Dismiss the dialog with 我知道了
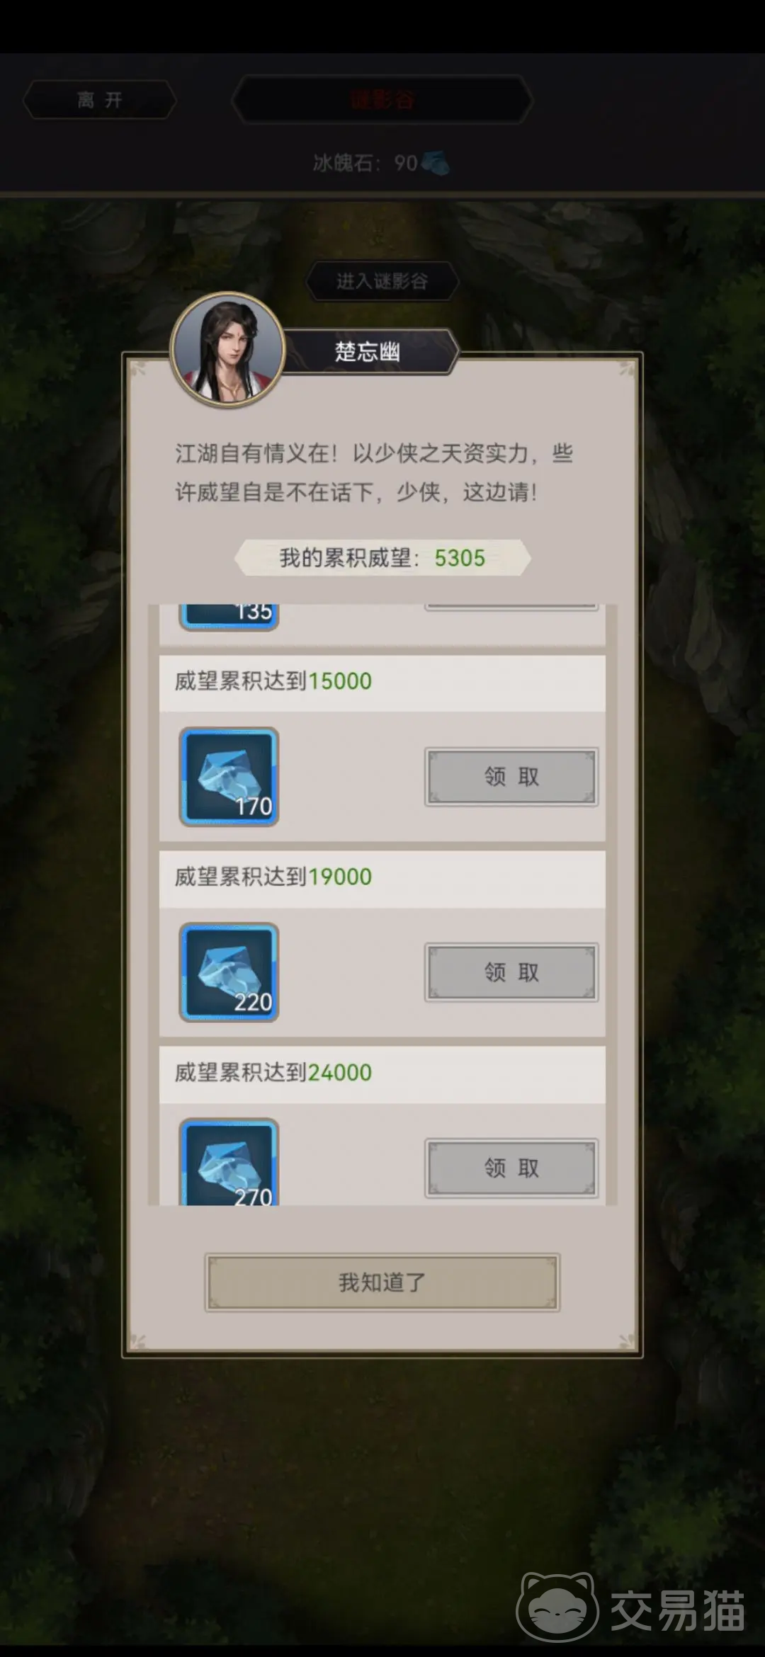The image size is (765, 1657). tap(382, 1282)
